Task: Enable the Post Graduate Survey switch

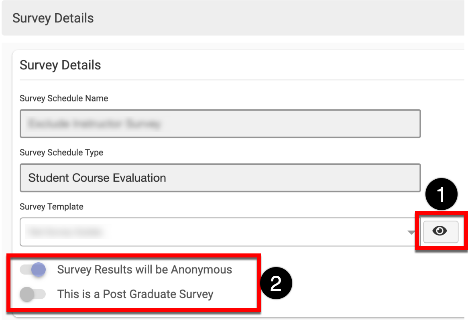Action: coord(33,294)
